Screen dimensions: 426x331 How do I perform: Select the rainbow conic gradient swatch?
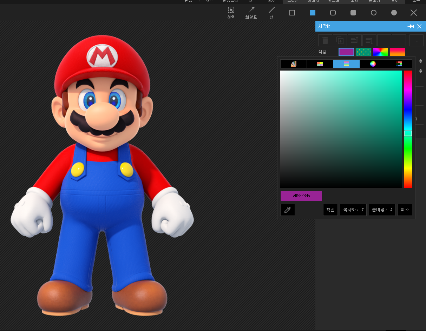tap(380, 52)
